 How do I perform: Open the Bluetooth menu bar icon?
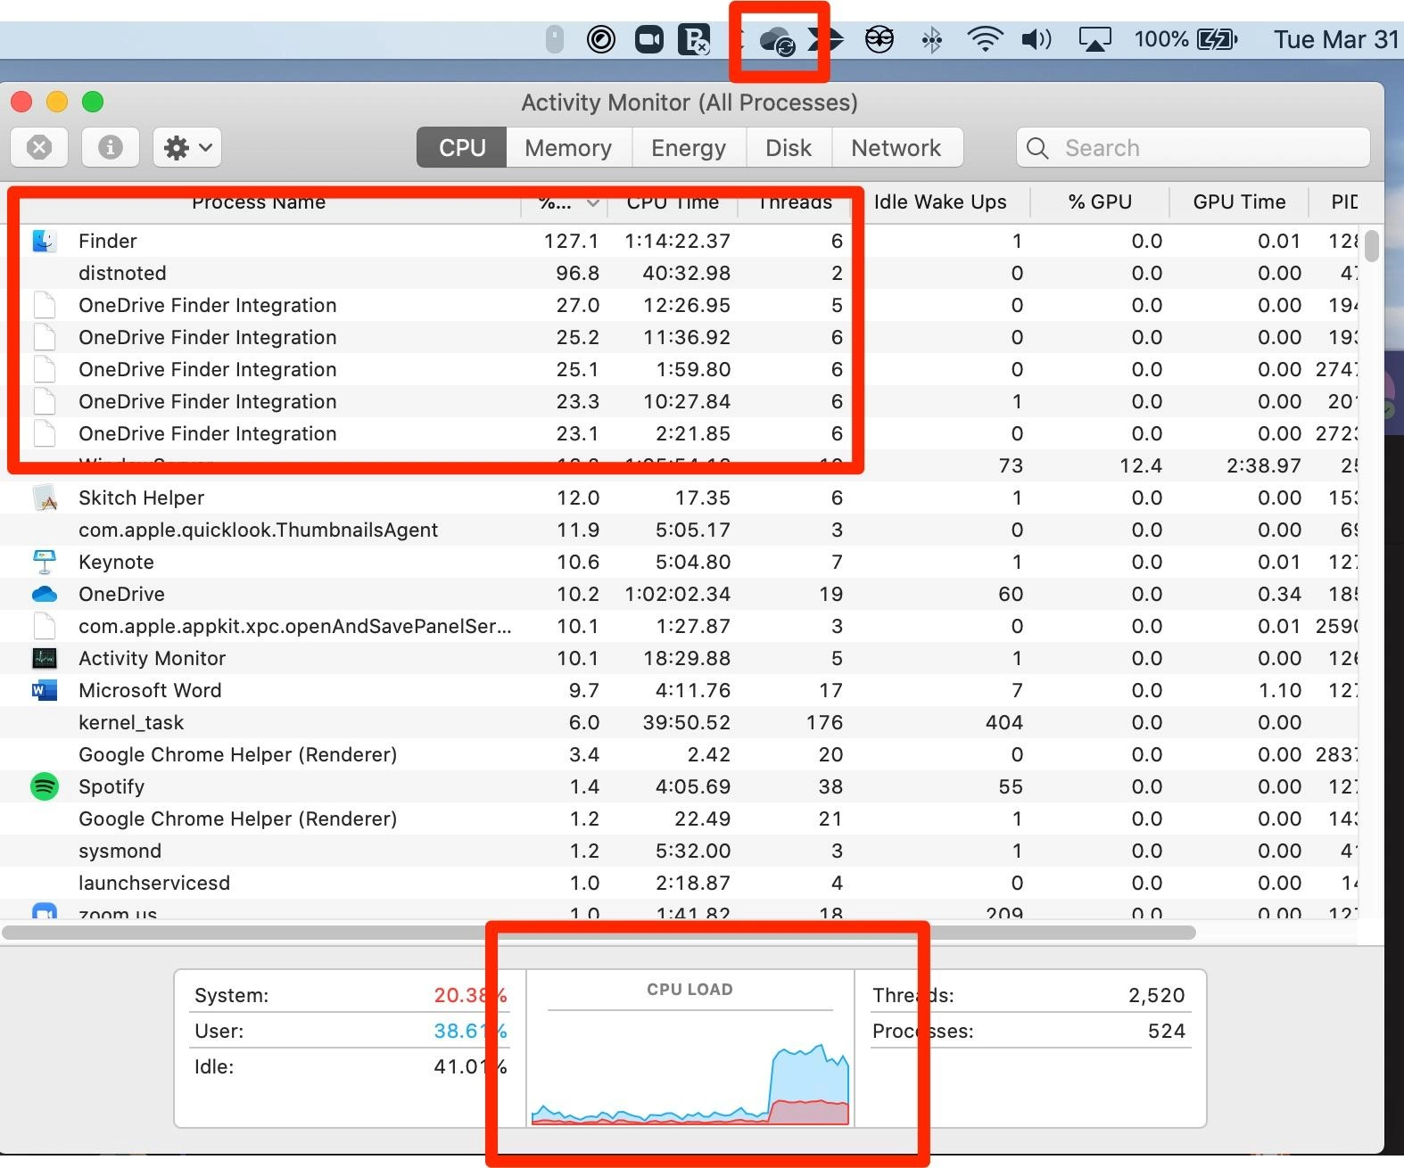pos(932,40)
